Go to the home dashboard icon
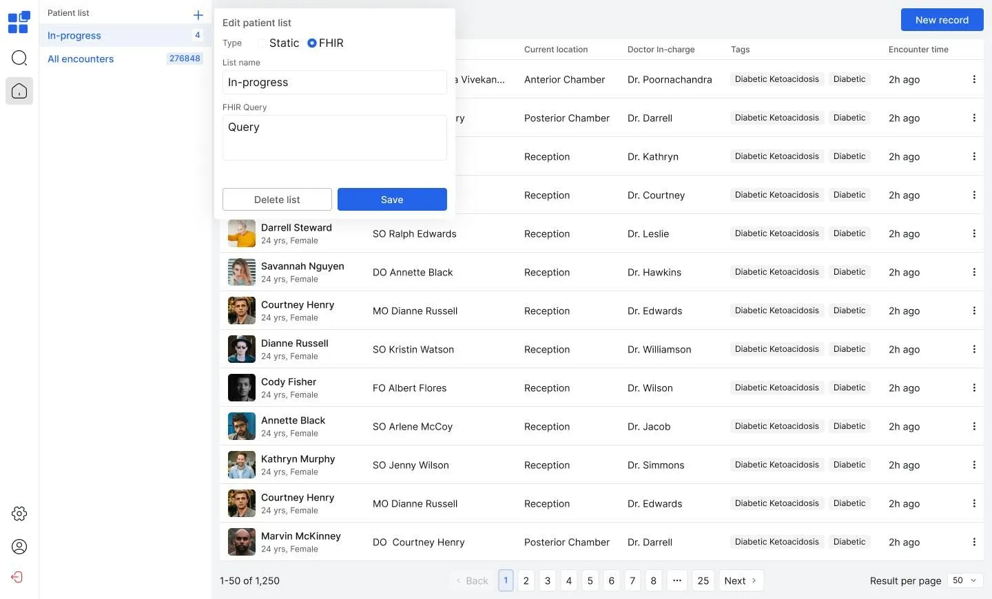 click(19, 90)
